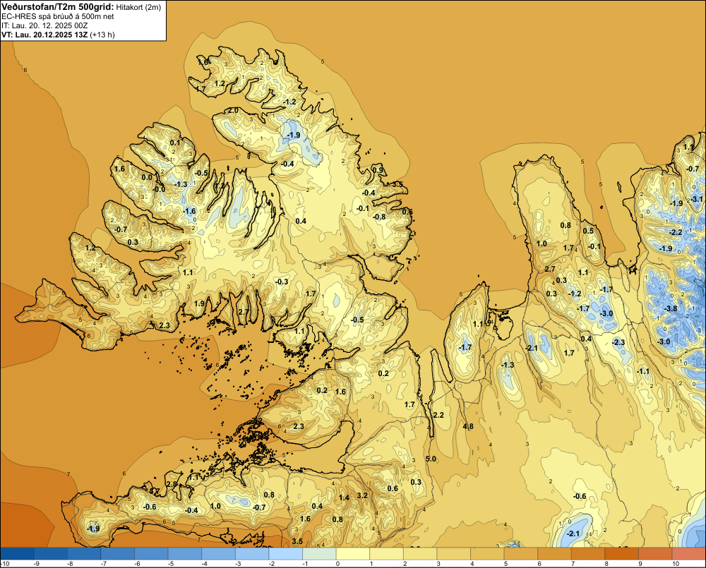Click the '-3.8' temperature value

pos(671,308)
